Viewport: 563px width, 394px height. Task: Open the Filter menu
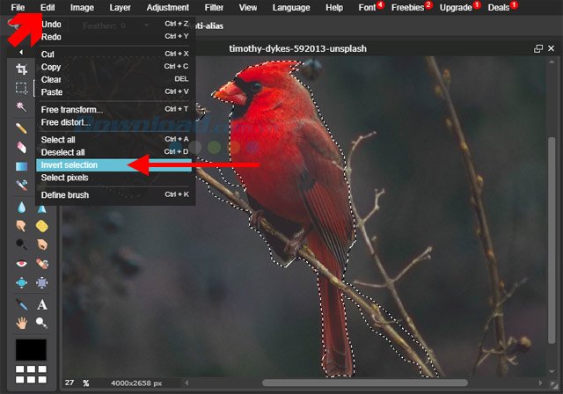(x=214, y=8)
